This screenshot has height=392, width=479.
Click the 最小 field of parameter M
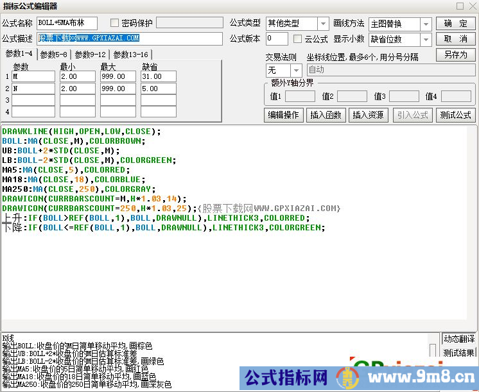(x=78, y=76)
